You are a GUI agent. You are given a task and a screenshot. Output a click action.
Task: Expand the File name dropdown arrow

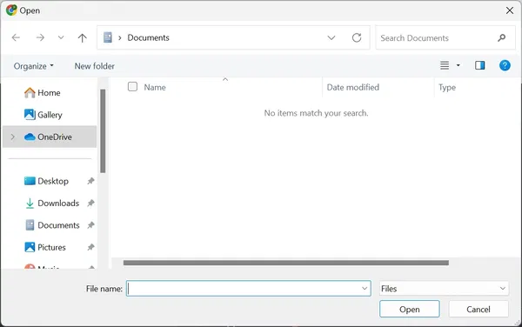point(365,289)
